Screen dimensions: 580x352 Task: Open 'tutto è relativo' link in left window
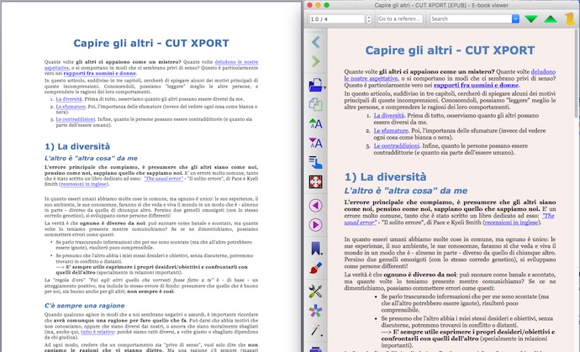(98, 332)
